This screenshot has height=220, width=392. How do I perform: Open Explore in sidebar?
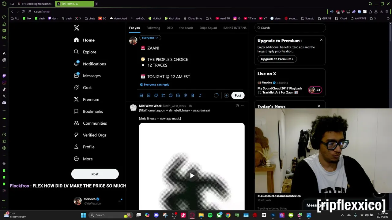click(x=85, y=52)
